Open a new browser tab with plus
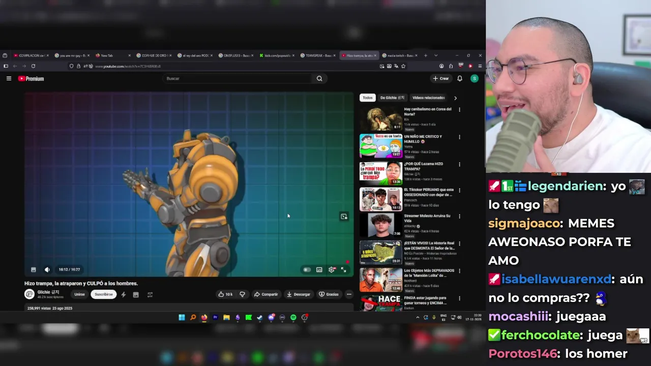 [x=426, y=55]
